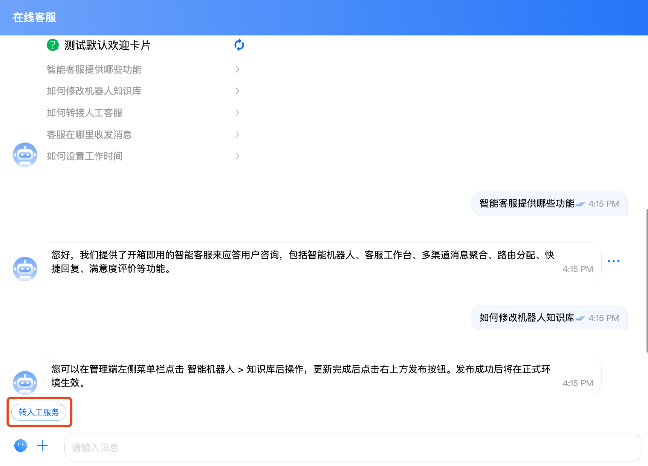Click the 测试默认欢迎卡片 card title
The width and height of the screenshot is (648, 466).
click(107, 45)
